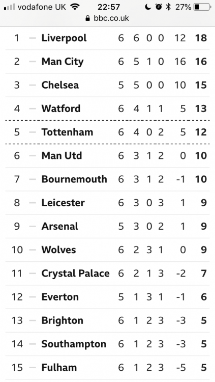Tap the Bluetooth icon in status bar
This screenshot has width=215, height=382.
(168, 7)
